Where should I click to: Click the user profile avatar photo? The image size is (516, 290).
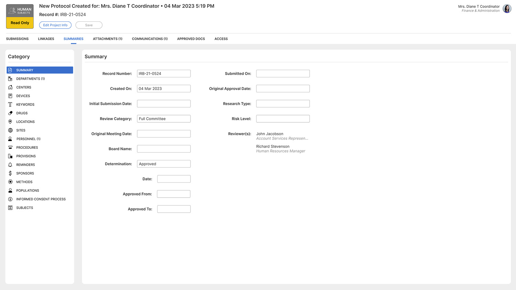[x=507, y=8]
